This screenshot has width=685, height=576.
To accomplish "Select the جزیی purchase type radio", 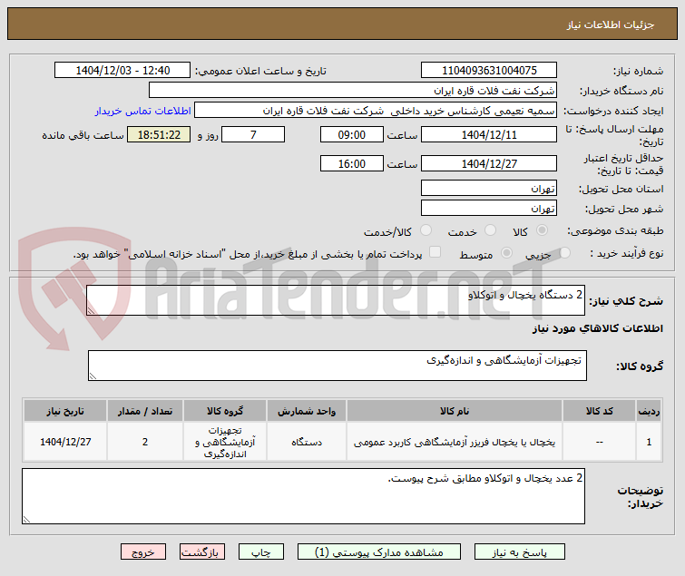I will (564, 252).
